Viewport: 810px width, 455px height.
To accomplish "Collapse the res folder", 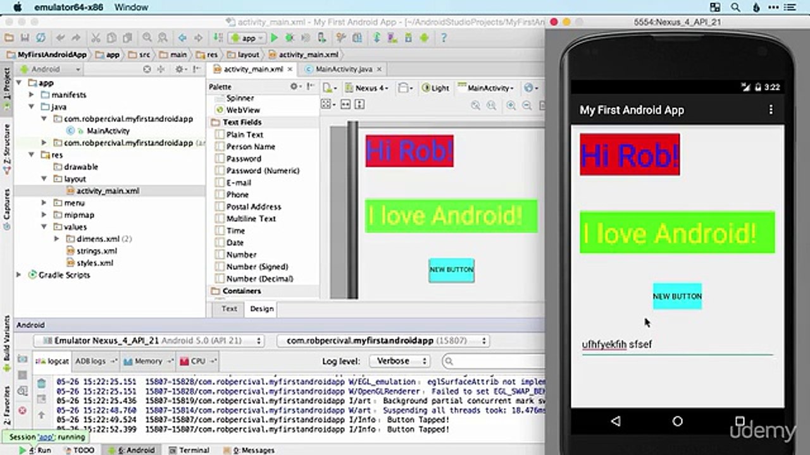I will pyautogui.click(x=31, y=155).
